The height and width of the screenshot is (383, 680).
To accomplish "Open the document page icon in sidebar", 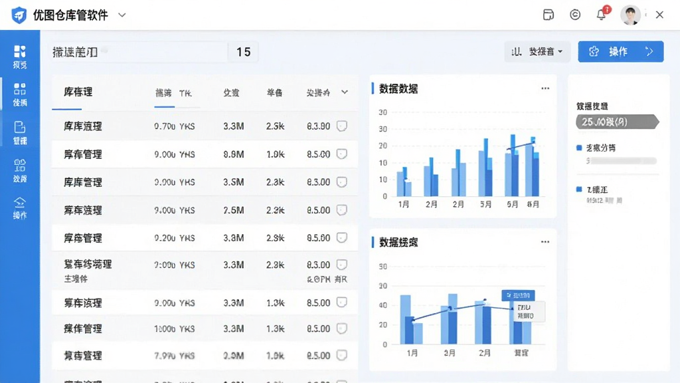I will tap(19, 127).
